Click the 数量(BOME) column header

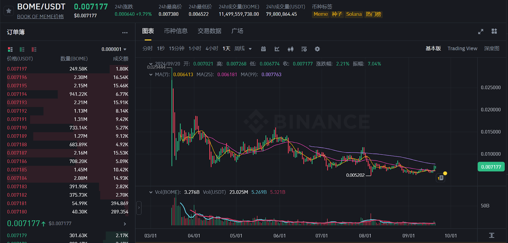coord(74,59)
